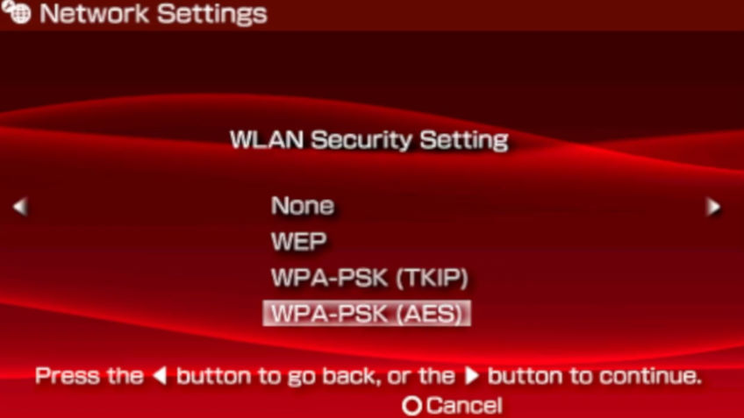Click the Network Settings title text

[154, 14]
